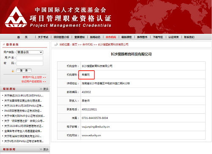This screenshot has width=212, height=154.
Task: Click 首页 in the breadcrumb
Action: tap(75, 44)
